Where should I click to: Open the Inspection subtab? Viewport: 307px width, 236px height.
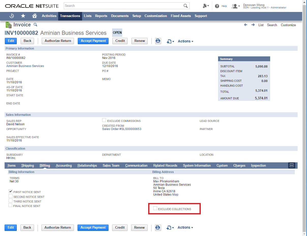[x=258, y=165]
